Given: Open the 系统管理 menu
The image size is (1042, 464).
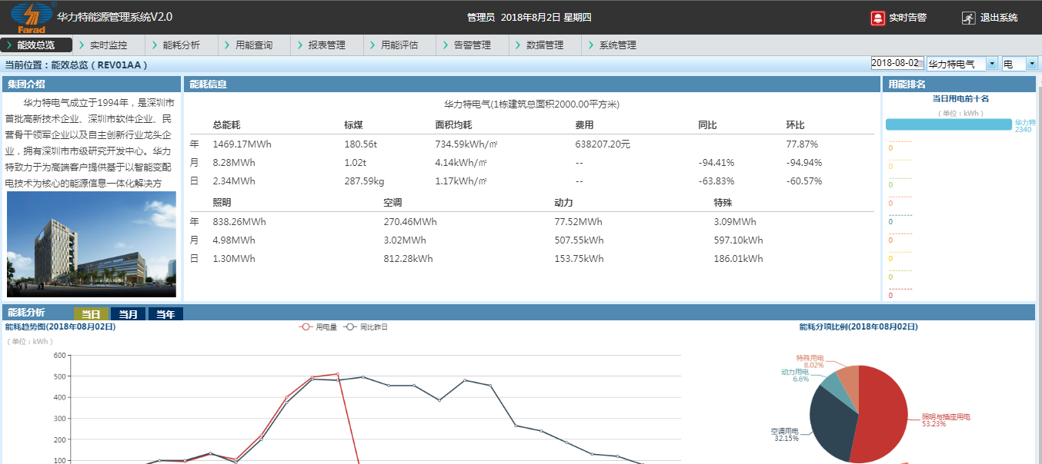Looking at the screenshot, I should 618,45.
